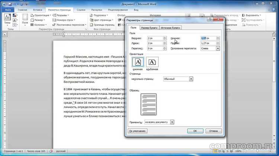Adjust the Левое margin spinner arrows

[165, 43]
